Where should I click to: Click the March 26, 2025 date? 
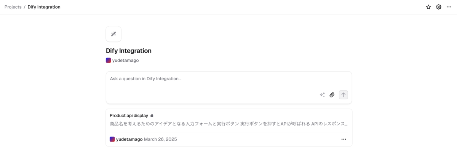click(x=160, y=139)
